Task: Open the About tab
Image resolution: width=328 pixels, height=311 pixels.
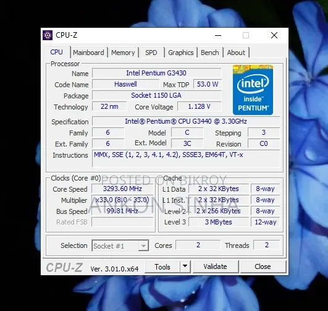Action: point(236,53)
